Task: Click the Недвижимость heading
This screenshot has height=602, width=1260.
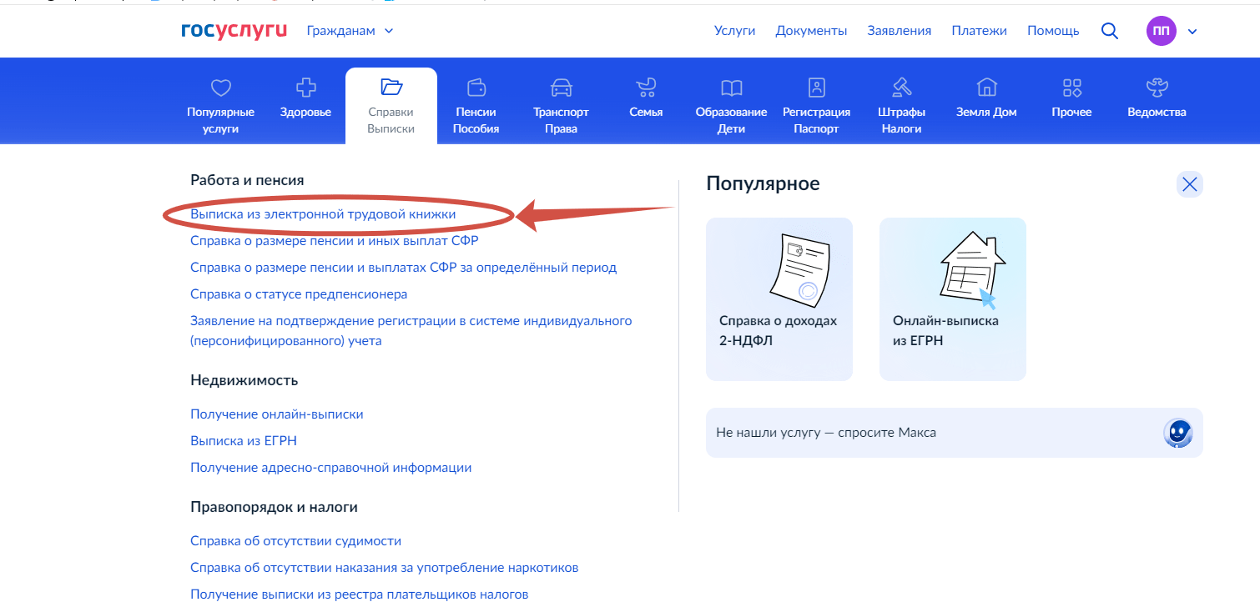Action: click(244, 380)
